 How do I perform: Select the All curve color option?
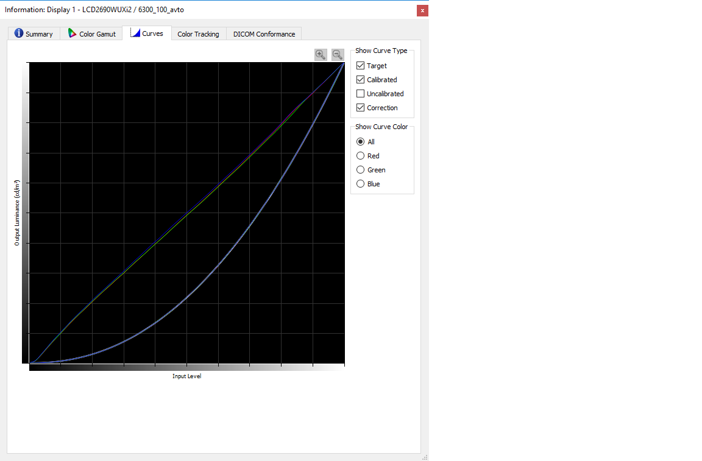[x=360, y=142]
